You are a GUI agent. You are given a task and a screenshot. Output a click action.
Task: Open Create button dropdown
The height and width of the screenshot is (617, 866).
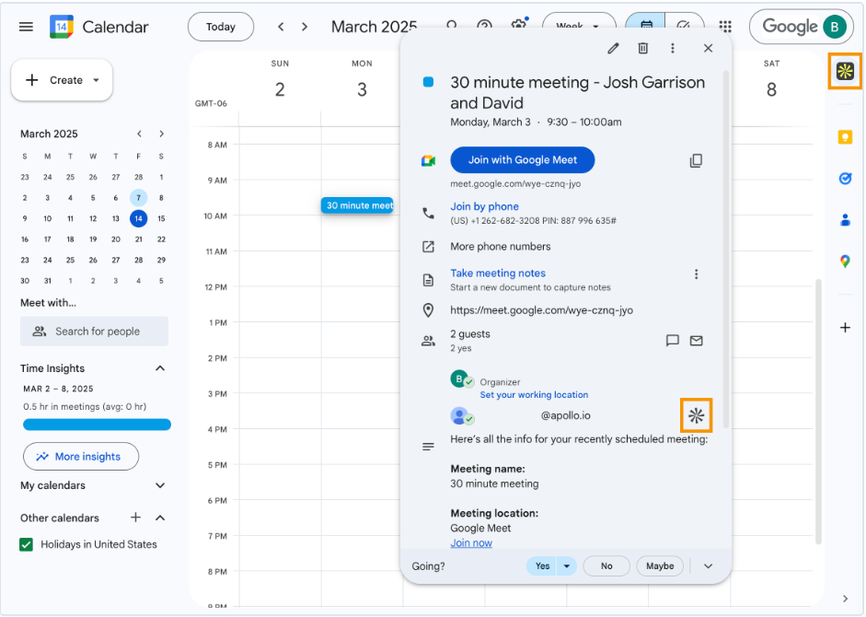pyautogui.click(x=96, y=80)
